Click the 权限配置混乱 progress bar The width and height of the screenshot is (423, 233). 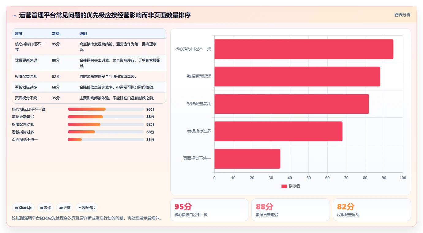[106, 124]
